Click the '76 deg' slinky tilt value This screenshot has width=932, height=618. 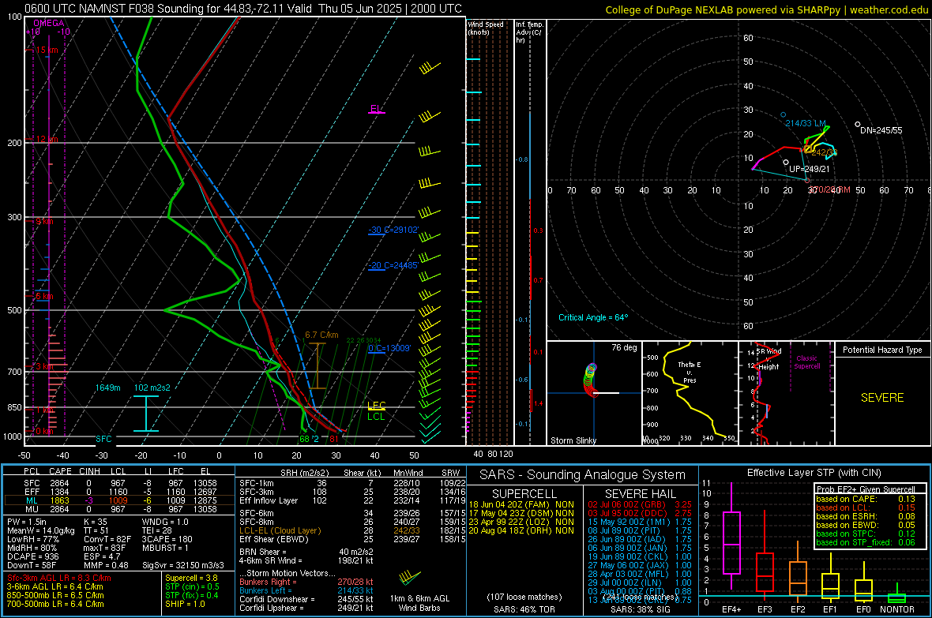click(x=624, y=347)
